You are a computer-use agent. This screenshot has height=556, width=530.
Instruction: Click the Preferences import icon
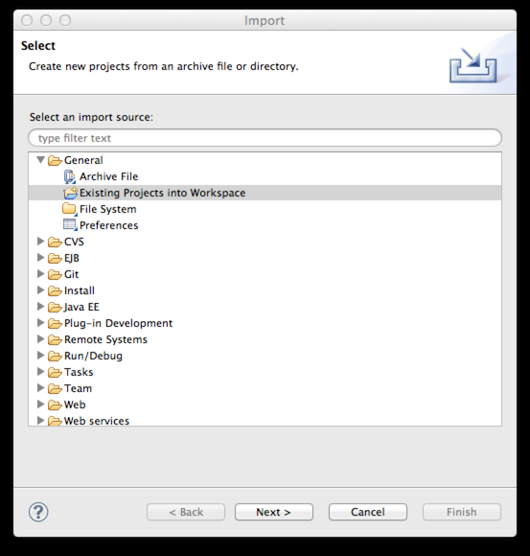click(x=70, y=225)
